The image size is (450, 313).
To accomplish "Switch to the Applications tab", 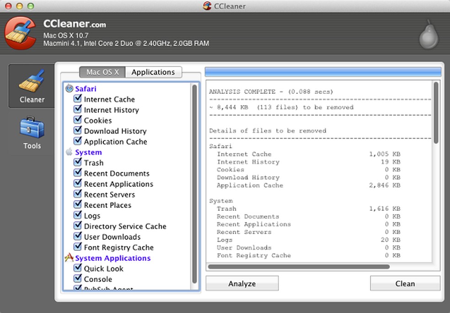I will 153,72.
